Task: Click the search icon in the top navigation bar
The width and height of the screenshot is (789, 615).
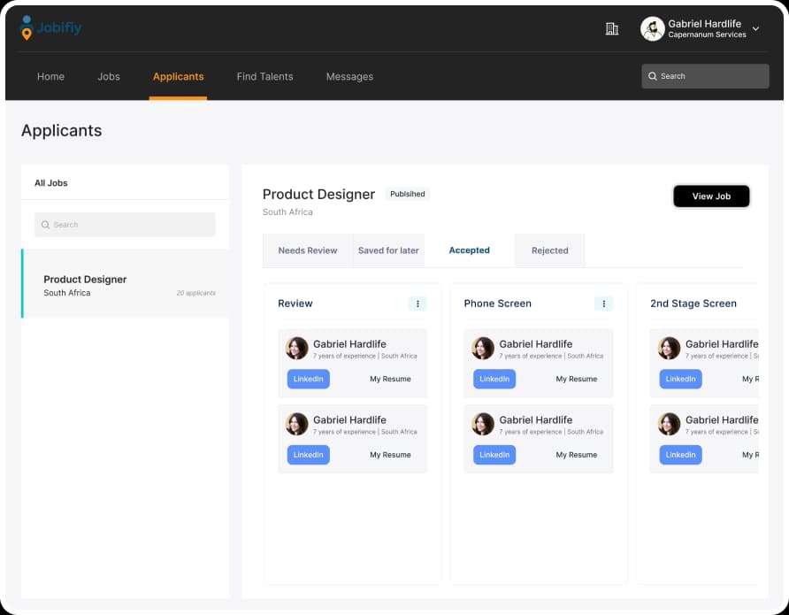Action: pos(652,76)
